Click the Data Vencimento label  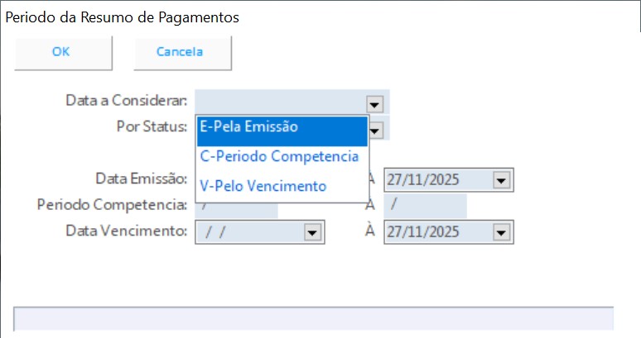pos(127,231)
